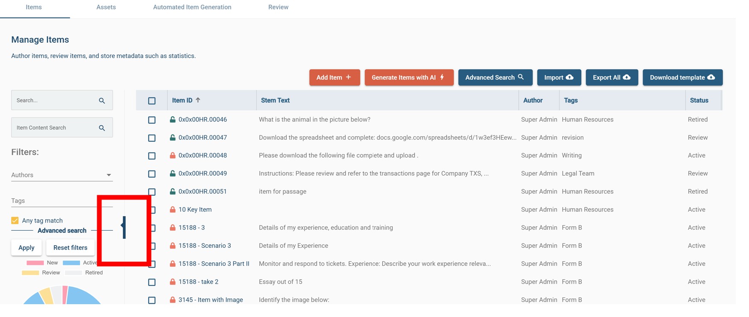749x317 pixels.
Task: Switch to the Assets tab
Action: tap(106, 7)
